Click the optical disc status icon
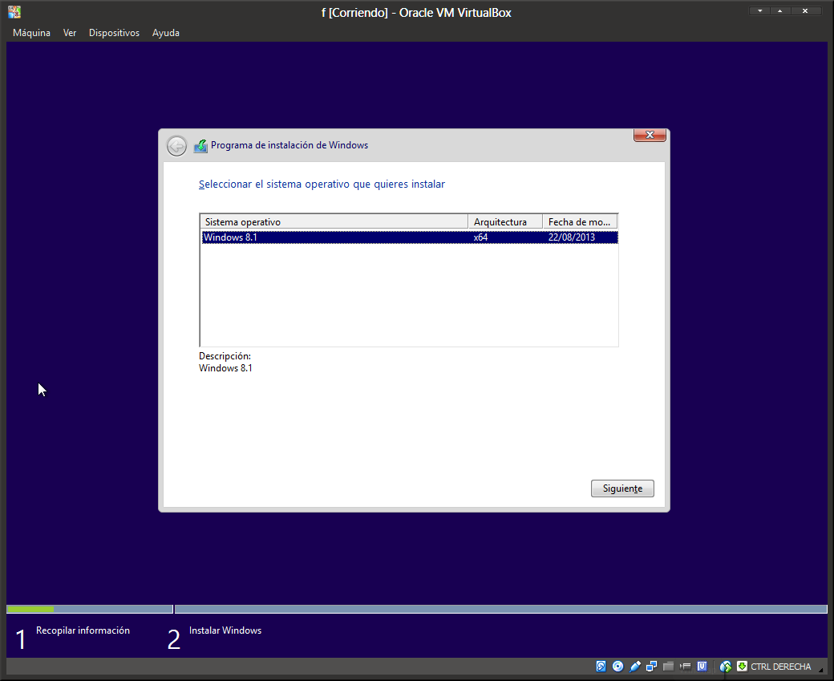834x681 pixels. click(x=618, y=666)
